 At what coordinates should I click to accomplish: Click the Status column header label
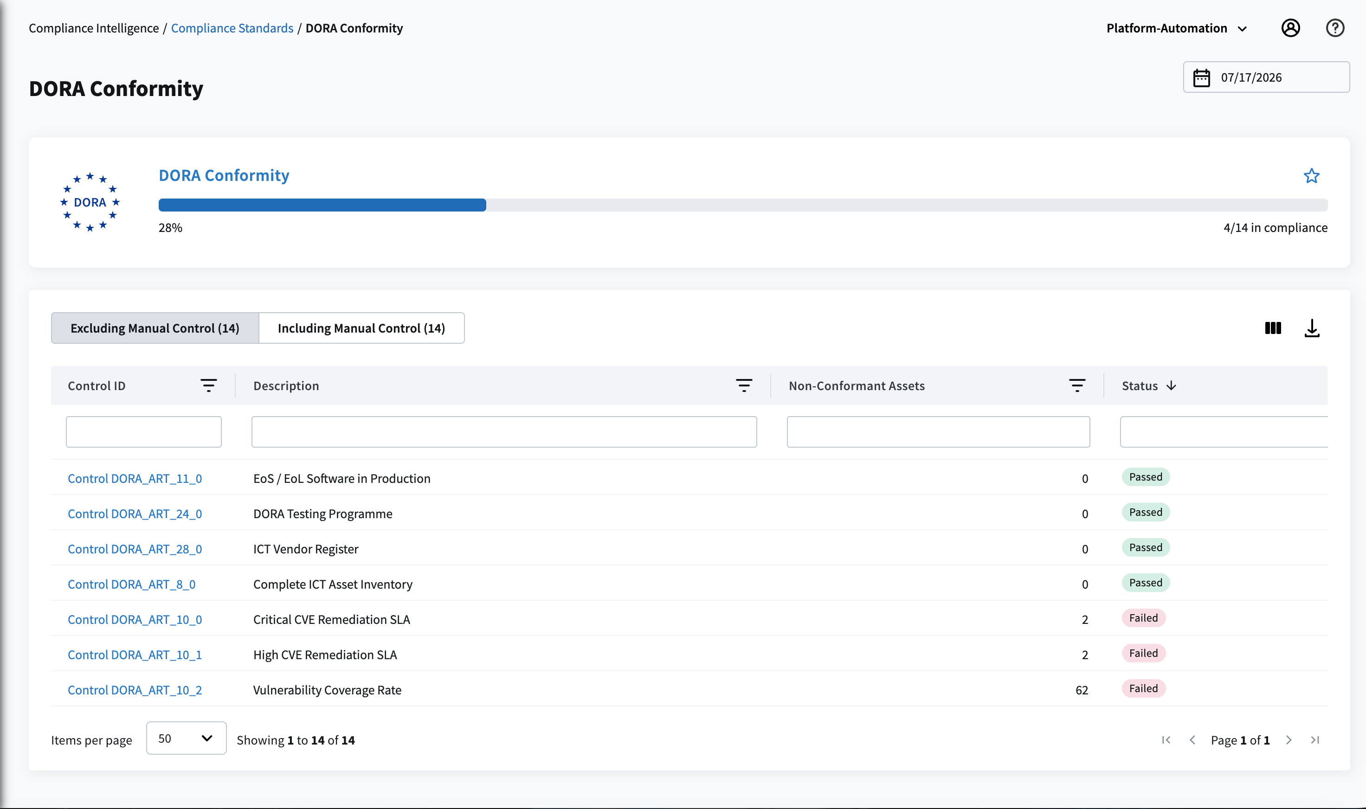coord(1139,385)
